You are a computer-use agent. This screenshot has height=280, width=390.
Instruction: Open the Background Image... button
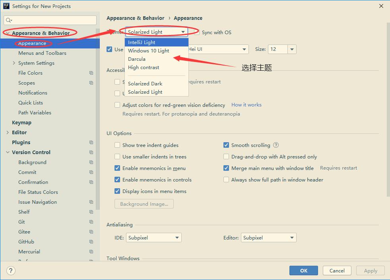coord(144,204)
